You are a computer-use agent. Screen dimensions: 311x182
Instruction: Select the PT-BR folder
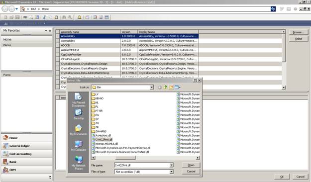tap(97, 111)
